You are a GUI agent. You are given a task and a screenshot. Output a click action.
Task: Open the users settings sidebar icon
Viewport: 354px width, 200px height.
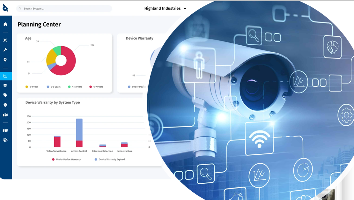pos(5,140)
